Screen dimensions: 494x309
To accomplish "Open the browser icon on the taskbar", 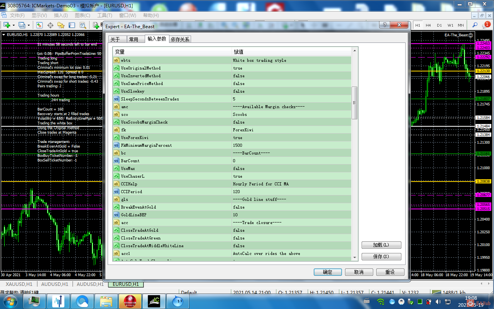I will [x=82, y=301].
